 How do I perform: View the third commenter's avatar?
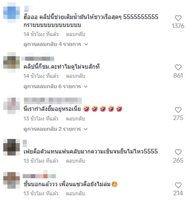[x=12, y=106]
